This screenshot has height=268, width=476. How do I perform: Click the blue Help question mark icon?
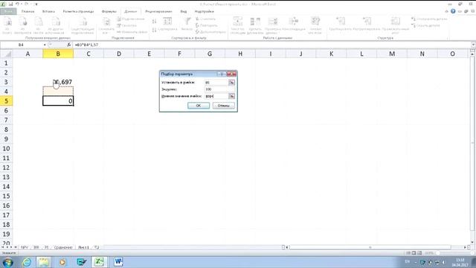[453, 11]
